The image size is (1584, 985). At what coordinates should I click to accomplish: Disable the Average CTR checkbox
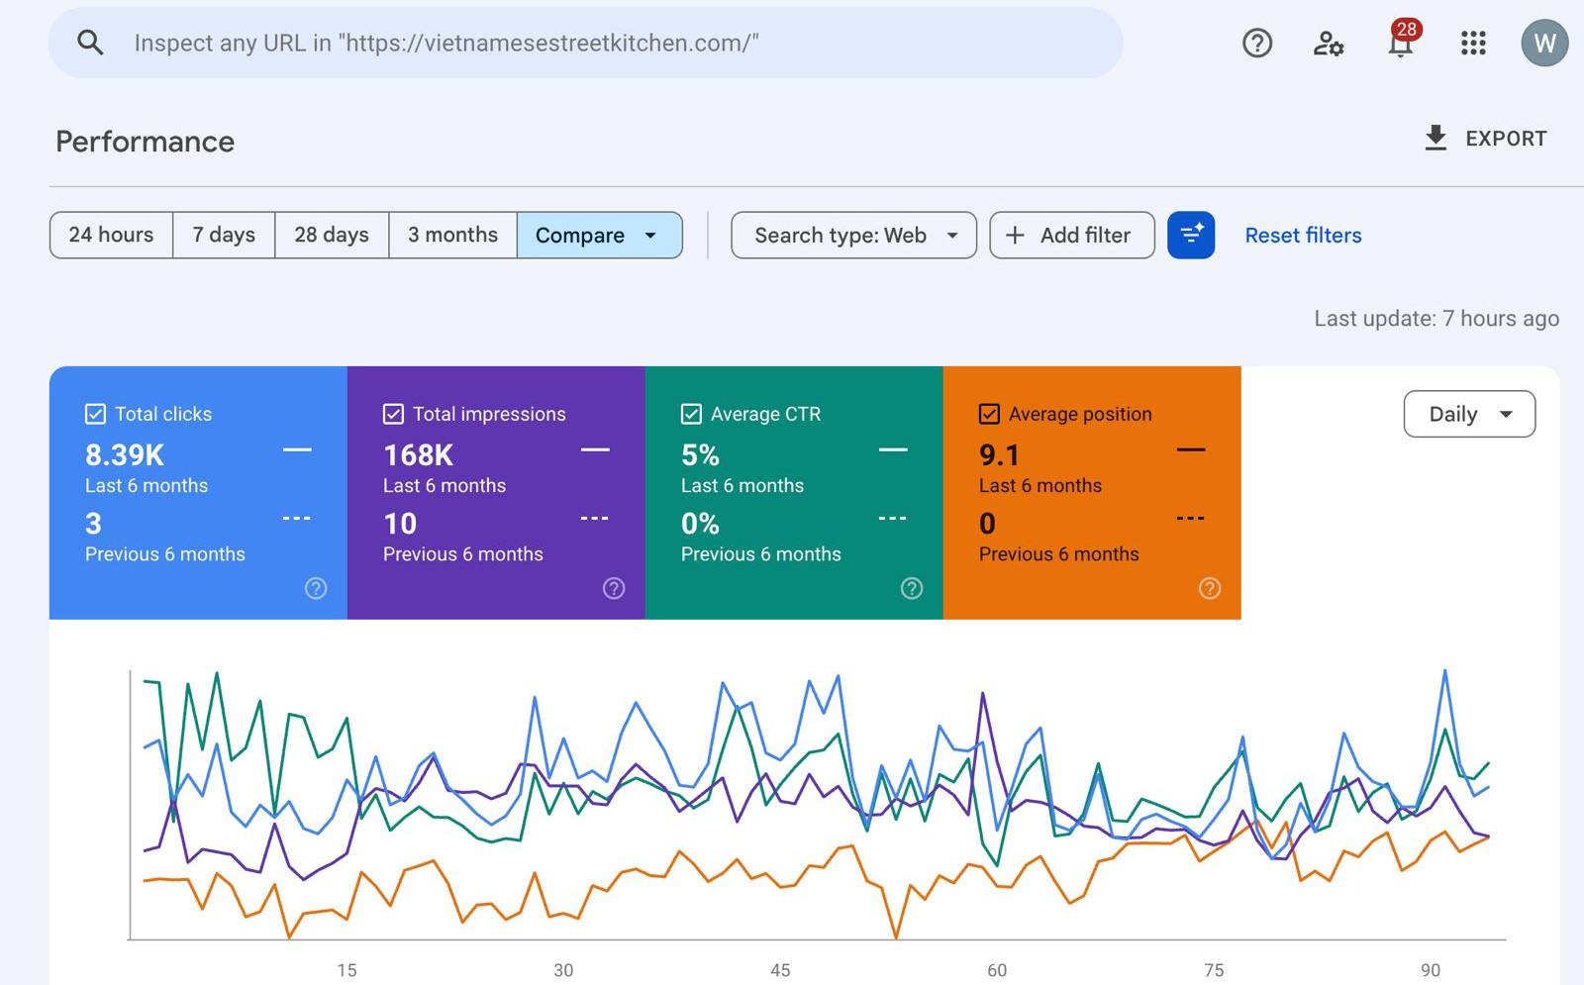(691, 414)
